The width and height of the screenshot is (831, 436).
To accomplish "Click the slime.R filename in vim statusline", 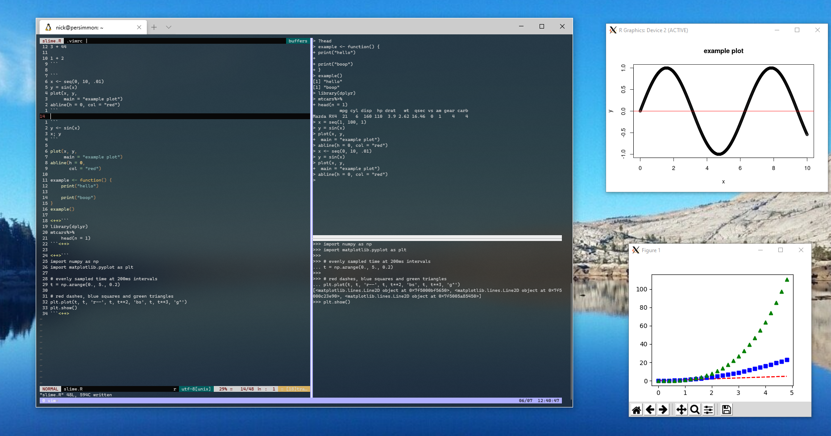I will [x=73, y=389].
